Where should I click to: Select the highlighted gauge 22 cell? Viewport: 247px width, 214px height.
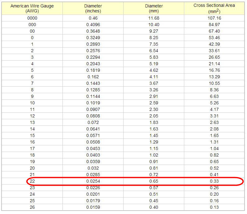32,181
